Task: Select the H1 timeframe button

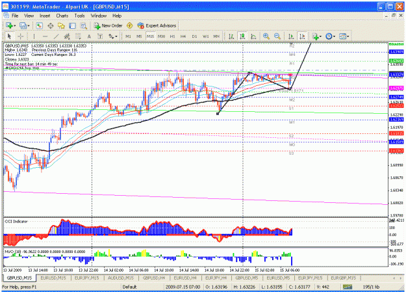Action: (172, 36)
